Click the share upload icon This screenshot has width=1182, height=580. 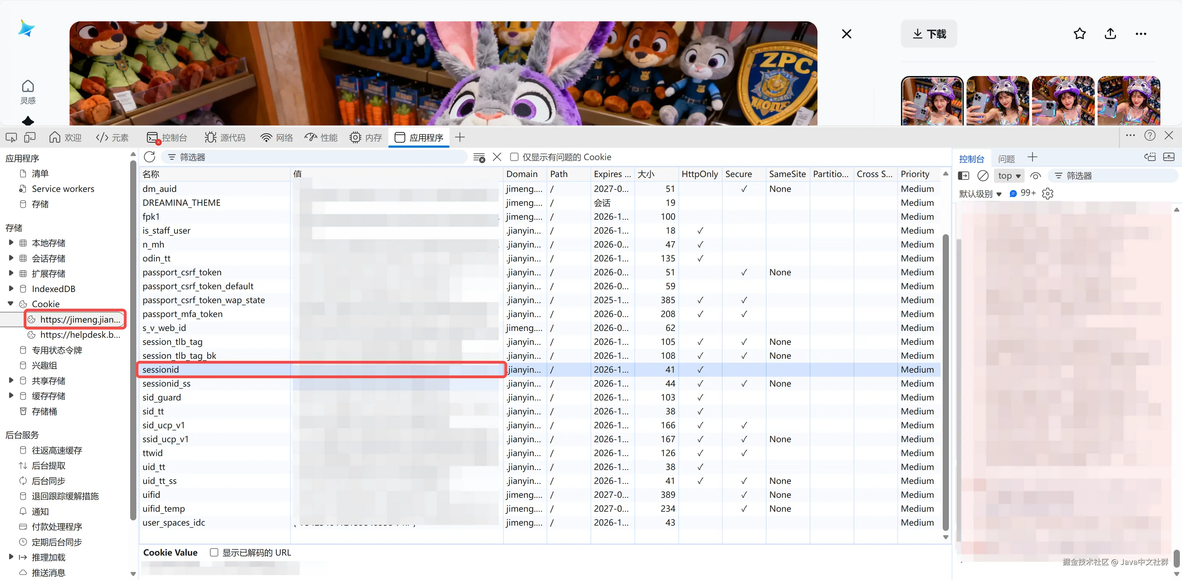(x=1110, y=33)
